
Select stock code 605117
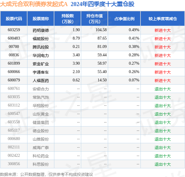pyautogui.click(x=14, y=130)
